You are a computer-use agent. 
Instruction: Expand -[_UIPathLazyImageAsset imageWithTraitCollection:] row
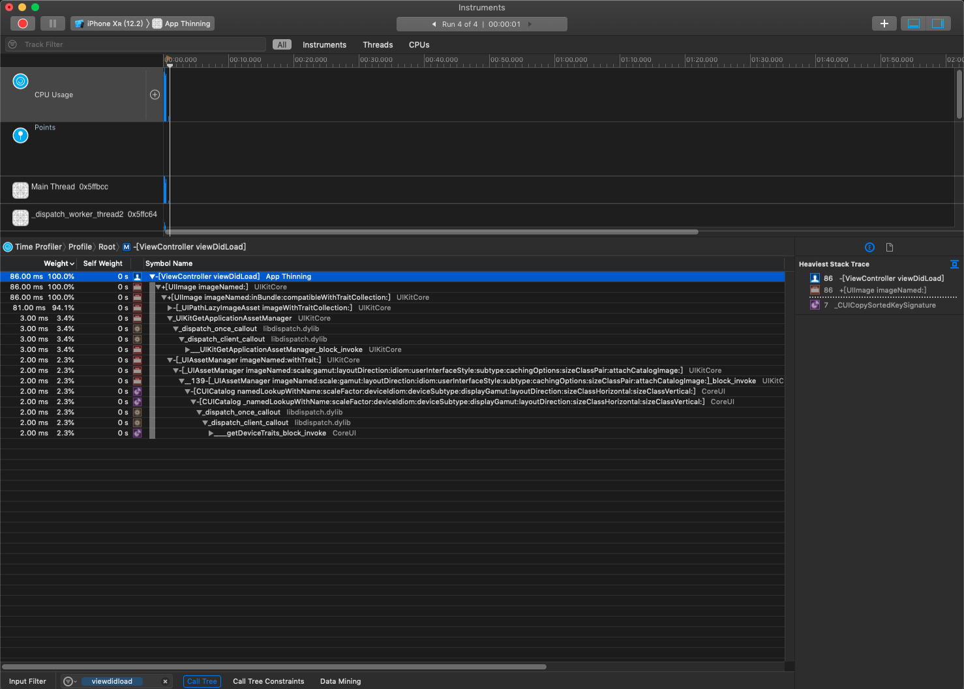(170, 308)
